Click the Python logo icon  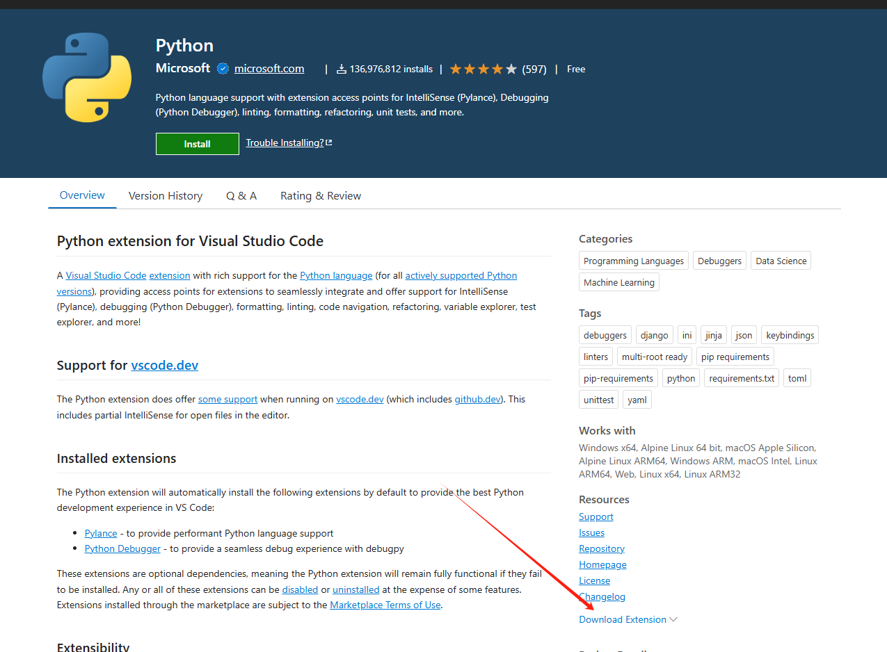87,78
